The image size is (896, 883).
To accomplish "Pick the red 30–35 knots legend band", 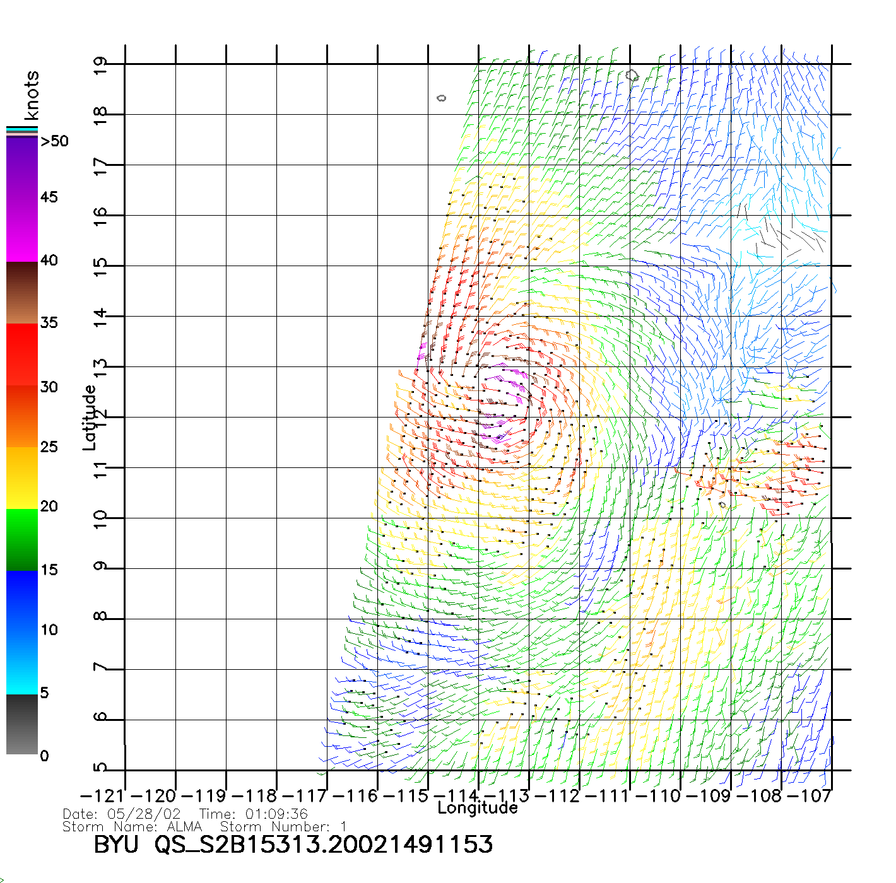I will click(22, 354).
